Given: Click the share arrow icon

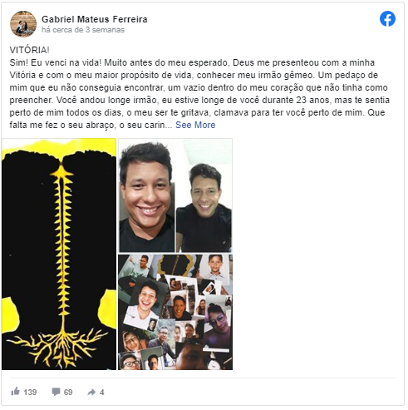Looking at the screenshot, I should click(91, 392).
